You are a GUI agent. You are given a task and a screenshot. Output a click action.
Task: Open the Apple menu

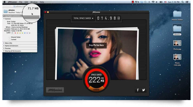point(5,2)
